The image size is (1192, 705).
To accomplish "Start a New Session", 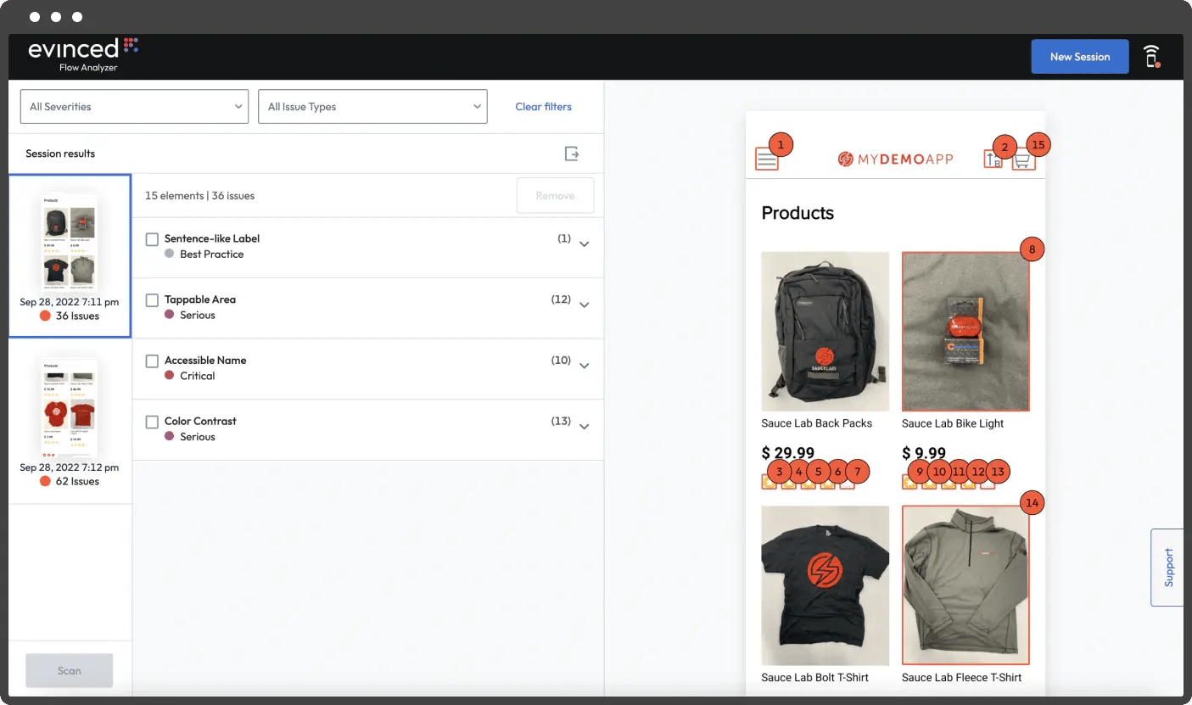I will point(1079,57).
